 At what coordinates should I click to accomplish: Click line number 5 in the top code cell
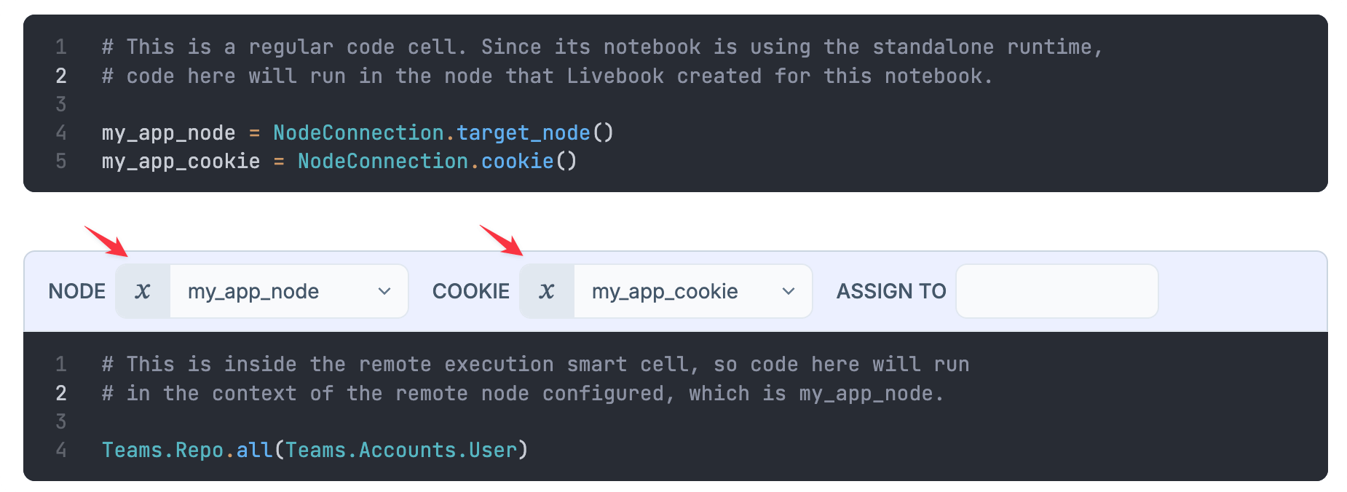pos(61,161)
